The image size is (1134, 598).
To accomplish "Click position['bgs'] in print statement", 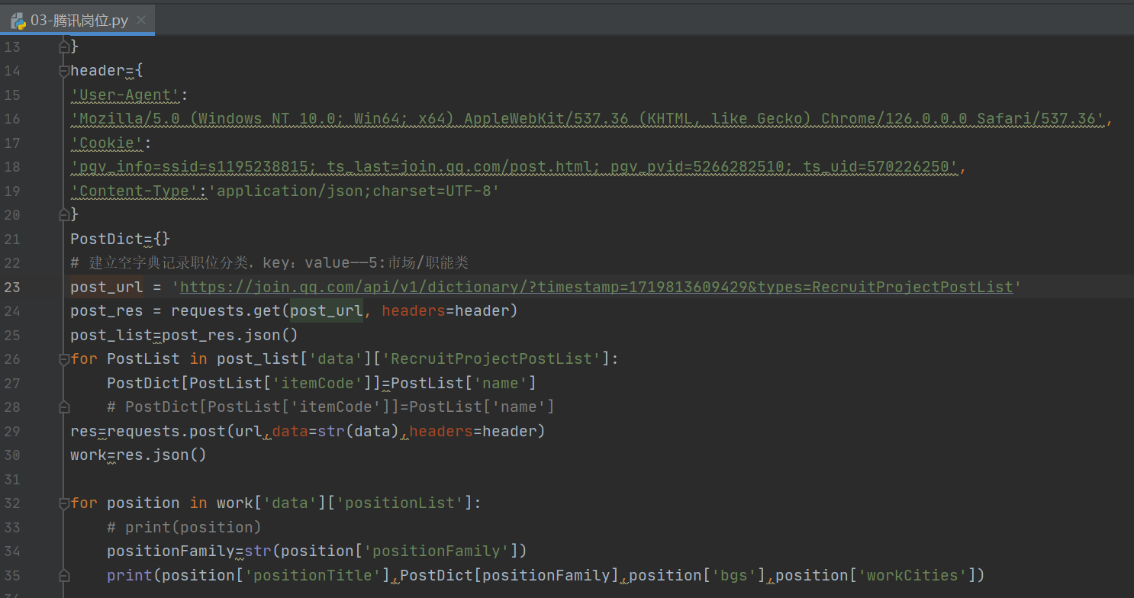I will coord(697,575).
